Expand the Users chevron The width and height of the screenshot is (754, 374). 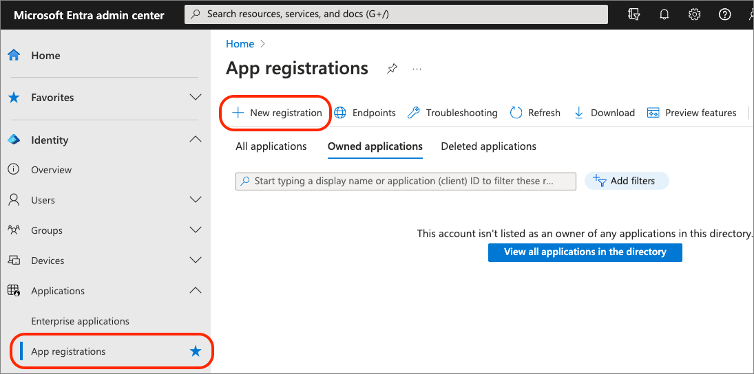pyautogui.click(x=196, y=200)
